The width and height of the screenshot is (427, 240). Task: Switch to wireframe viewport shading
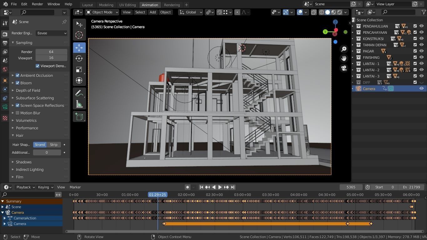(321, 12)
